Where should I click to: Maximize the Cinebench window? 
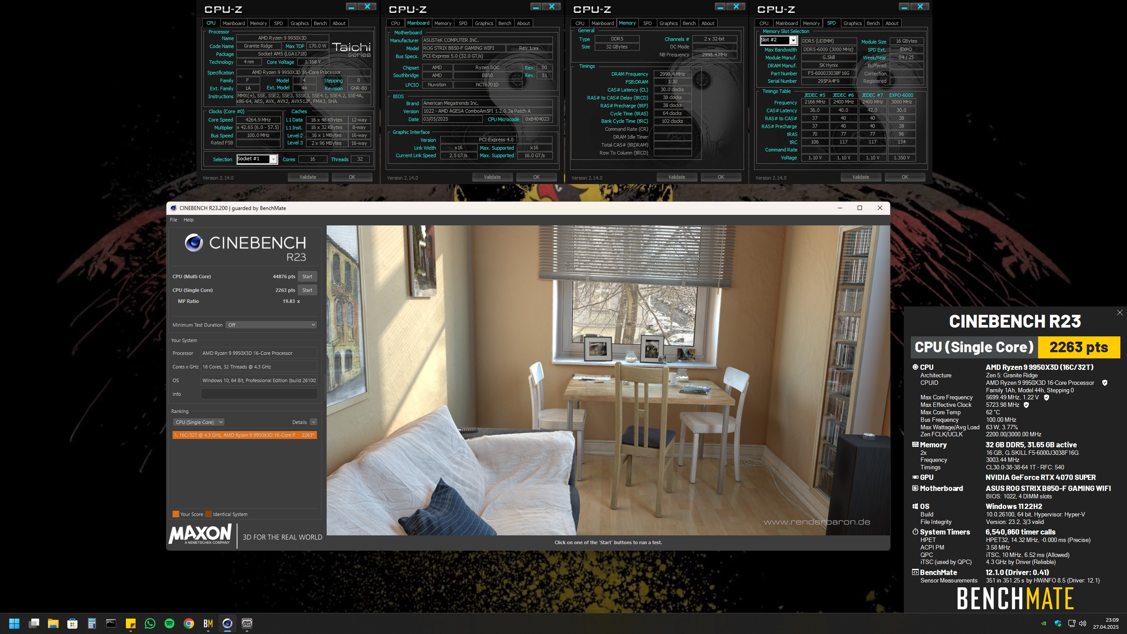tap(859, 208)
